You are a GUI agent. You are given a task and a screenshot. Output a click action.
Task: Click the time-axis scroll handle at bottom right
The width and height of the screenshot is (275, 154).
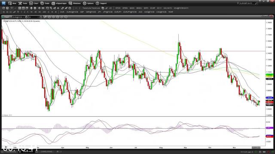click(x=256, y=148)
